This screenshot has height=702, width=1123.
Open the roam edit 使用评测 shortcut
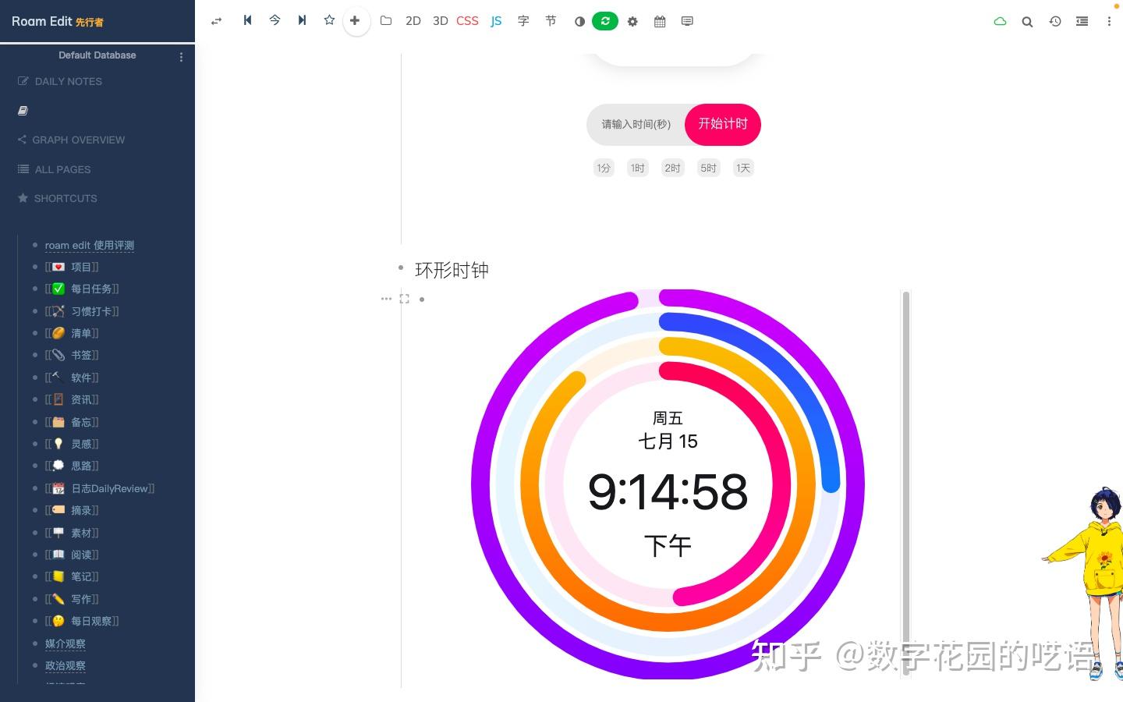[89, 245]
